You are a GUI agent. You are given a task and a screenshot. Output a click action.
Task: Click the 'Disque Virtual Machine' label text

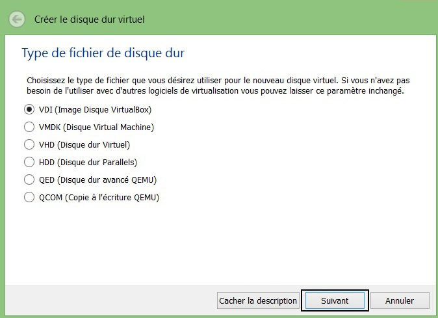[x=109, y=127]
